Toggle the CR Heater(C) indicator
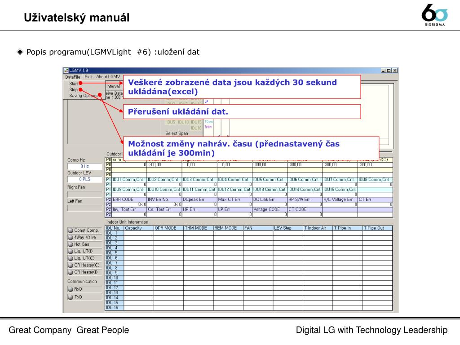The image size is (460, 345). (x=84, y=265)
